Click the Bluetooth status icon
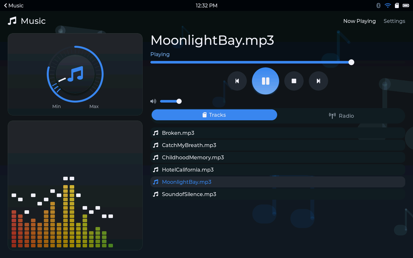413x258 pixels. coord(378,5)
